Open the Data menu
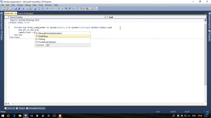Viewport: 211px width, 118px height. click(x=34, y=5)
